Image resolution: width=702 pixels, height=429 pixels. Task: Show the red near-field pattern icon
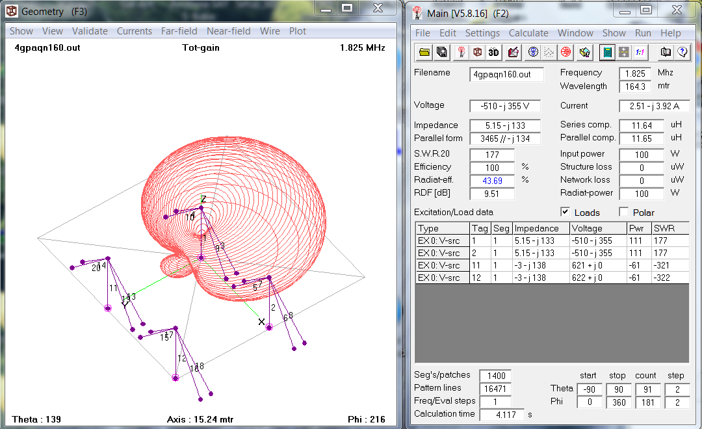(566, 53)
